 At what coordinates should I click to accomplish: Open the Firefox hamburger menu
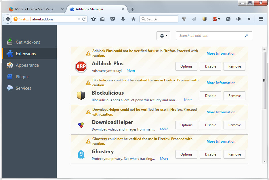[261, 19]
